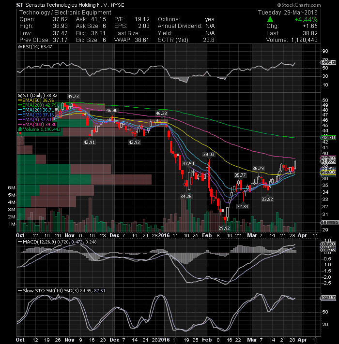This screenshot has height=344, width=339.
Task: Click the VWAP value 38.61
Action: click(x=141, y=40)
